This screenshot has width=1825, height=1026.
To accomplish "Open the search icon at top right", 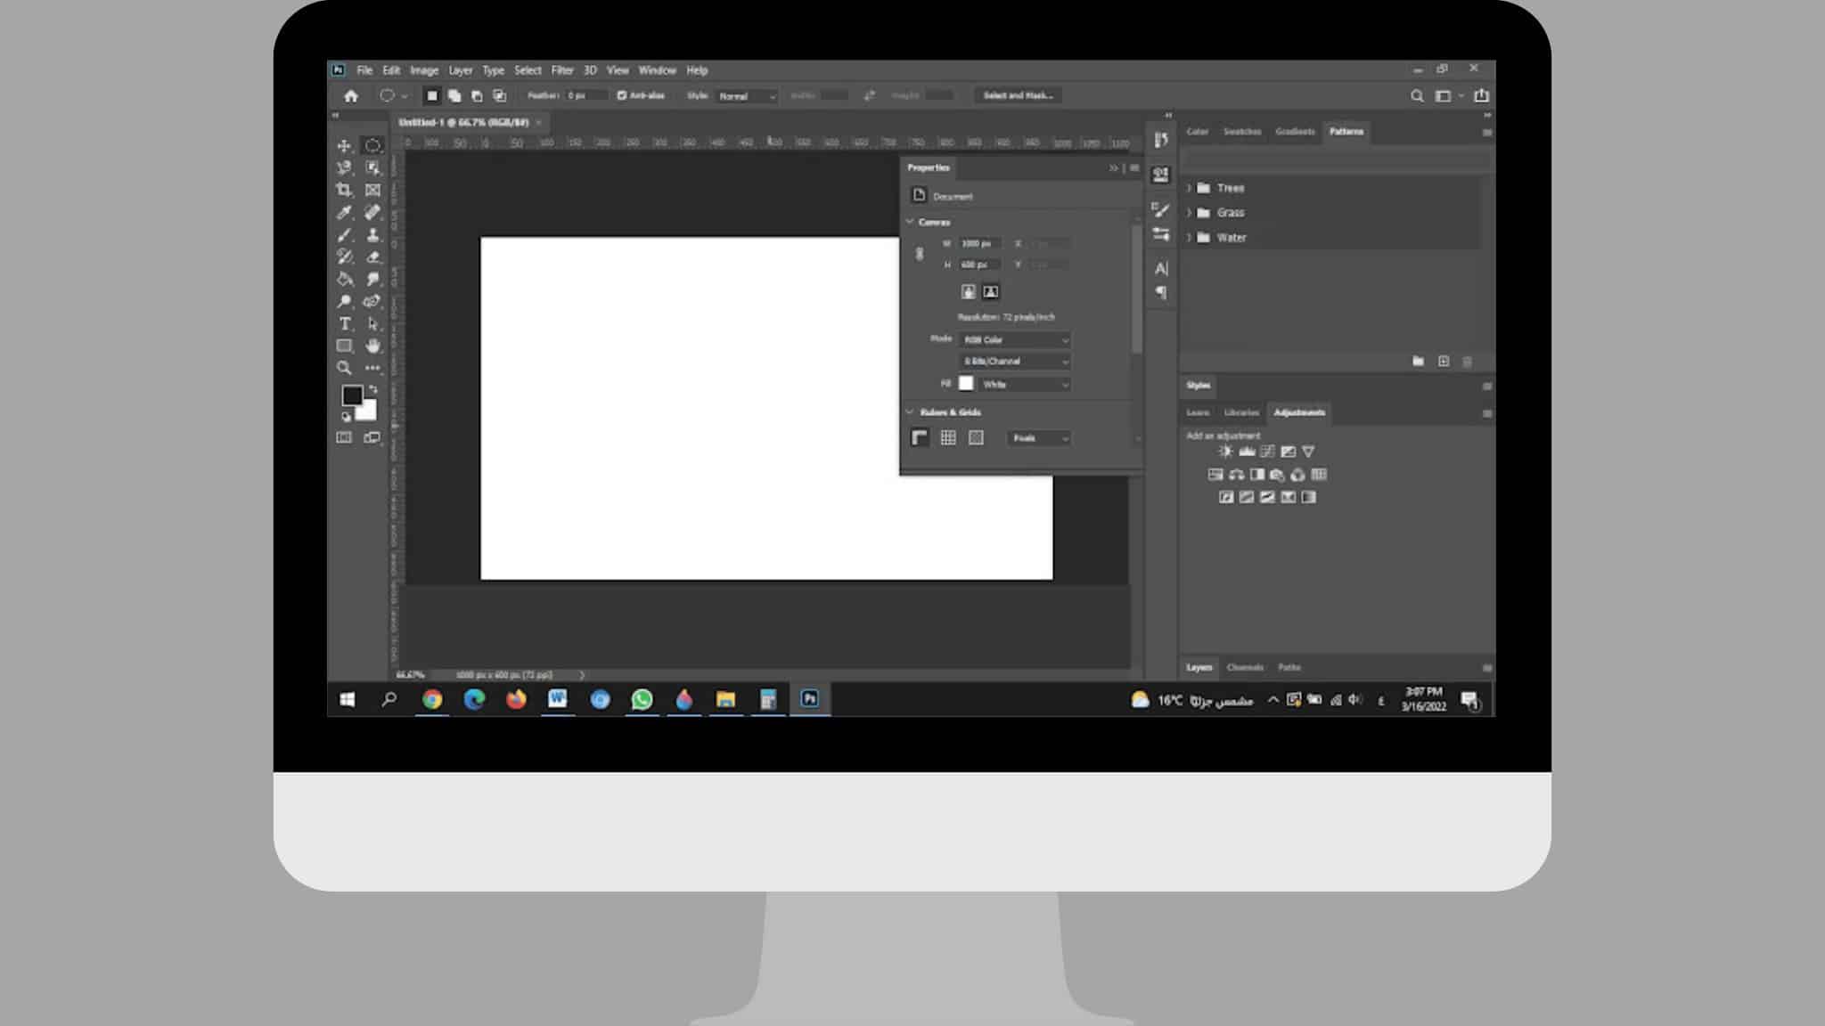I will pos(1417,95).
